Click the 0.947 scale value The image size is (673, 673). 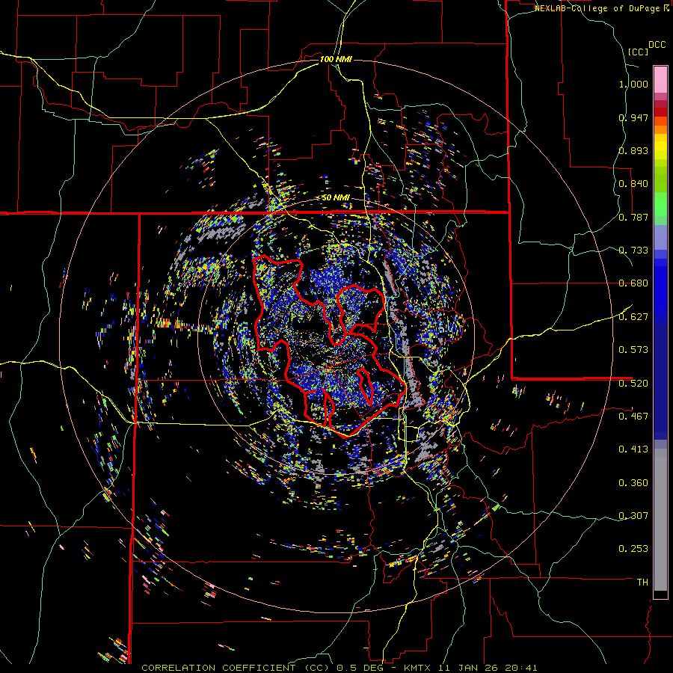(633, 117)
